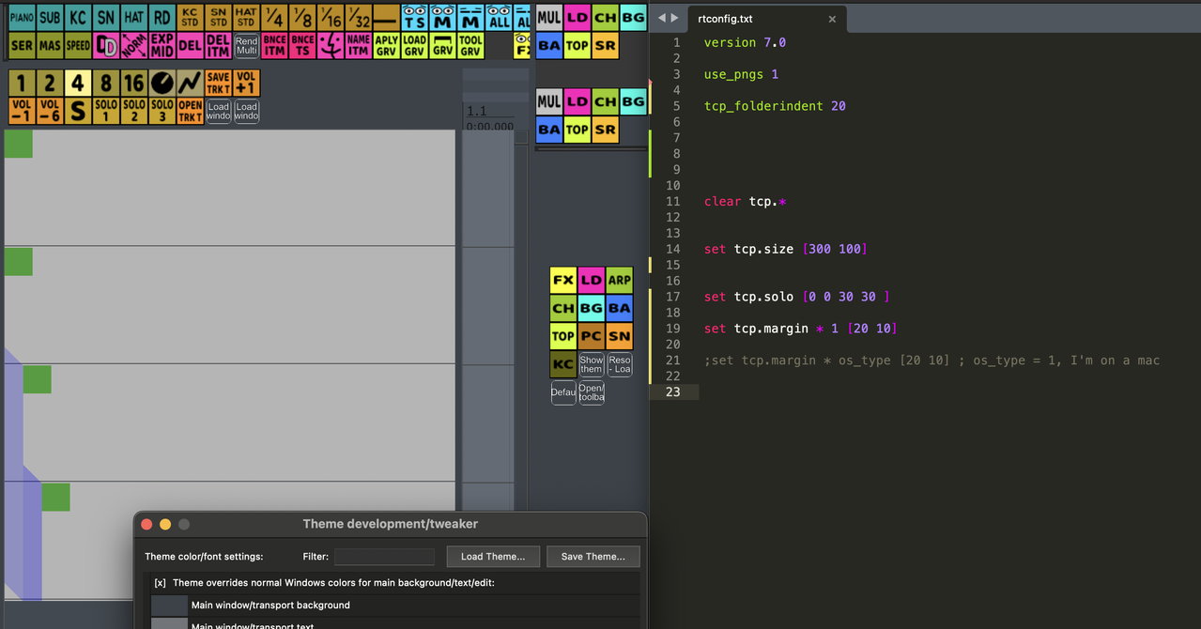
Task: Select the teal RD toolbar button
Action: [162, 17]
